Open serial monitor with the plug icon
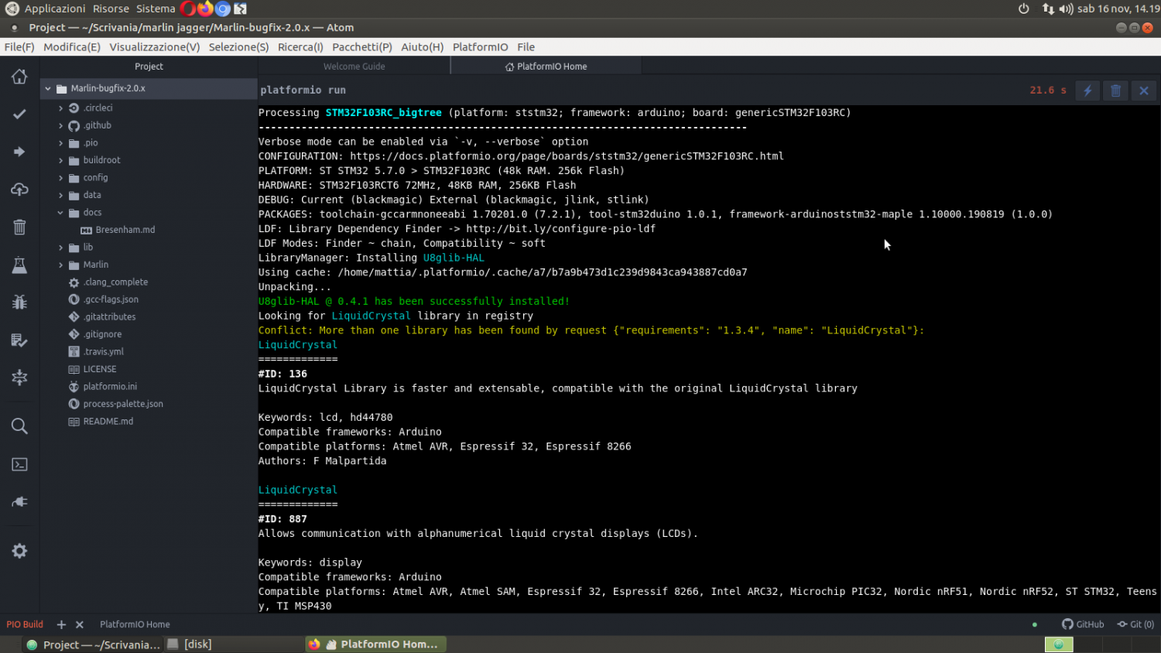Image resolution: width=1161 pixels, height=653 pixels. pos(19,502)
